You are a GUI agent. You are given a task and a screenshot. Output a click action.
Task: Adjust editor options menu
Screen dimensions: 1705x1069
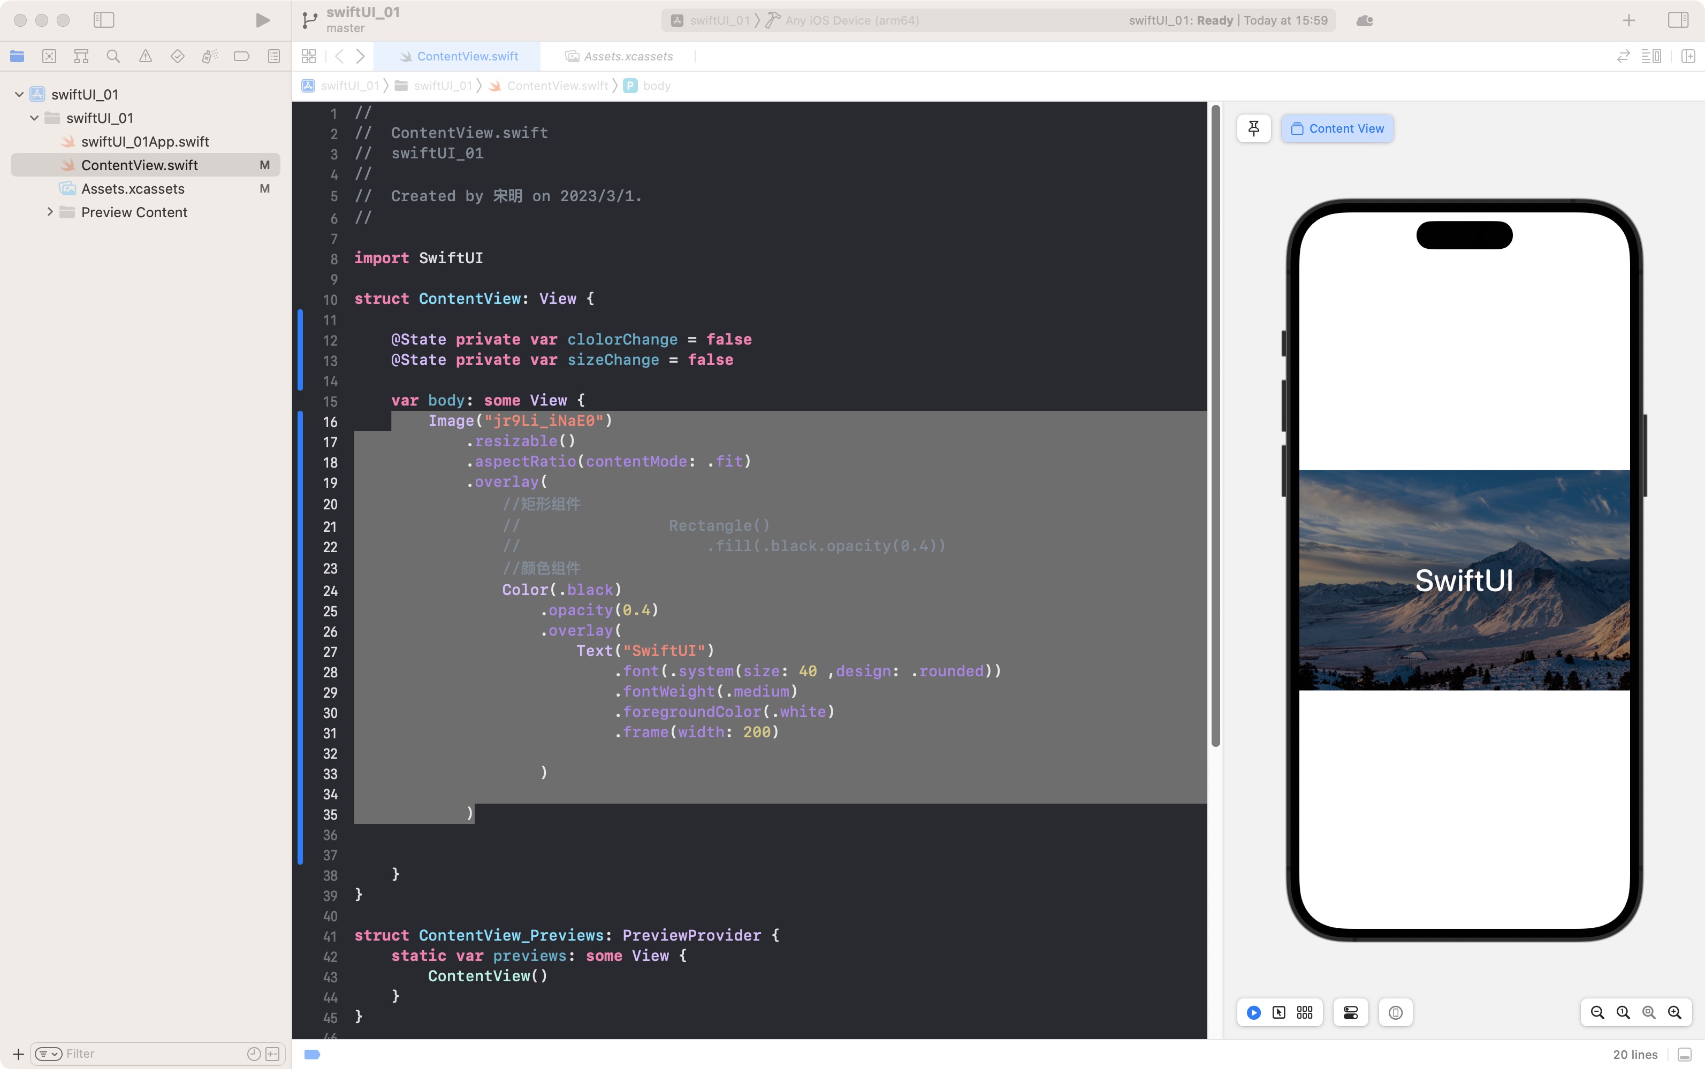1651,56
